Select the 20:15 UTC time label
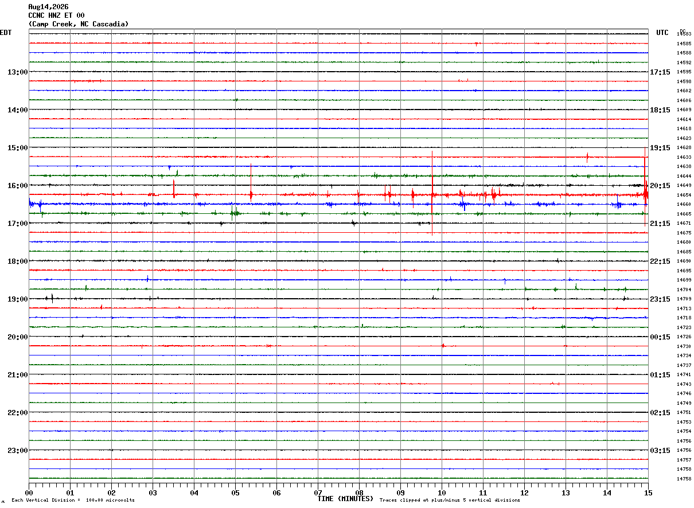This screenshot has height=508, width=694. tap(660, 186)
